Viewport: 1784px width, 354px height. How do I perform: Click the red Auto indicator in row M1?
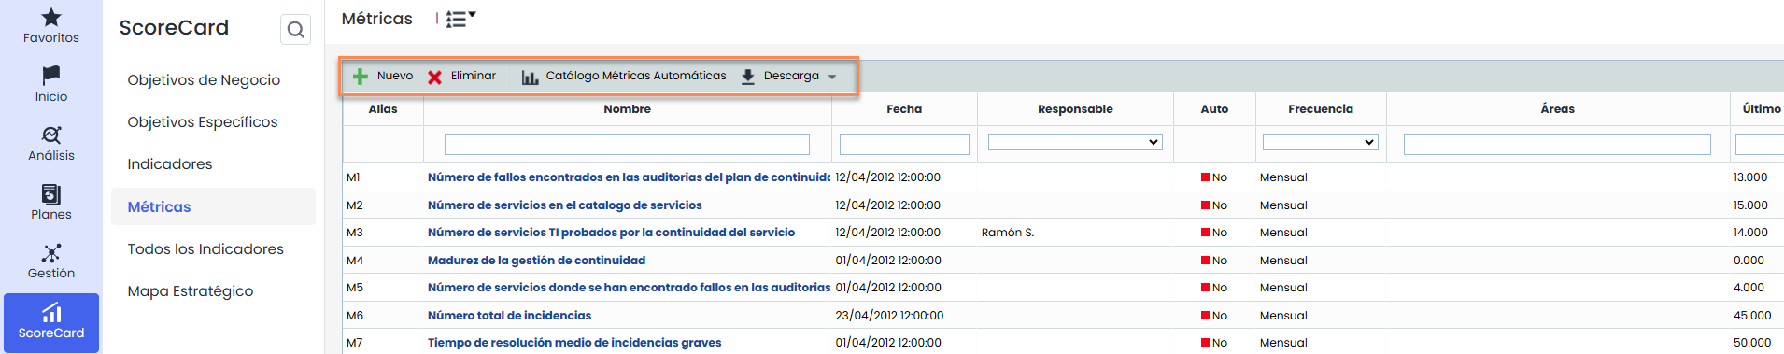pos(1205,177)
